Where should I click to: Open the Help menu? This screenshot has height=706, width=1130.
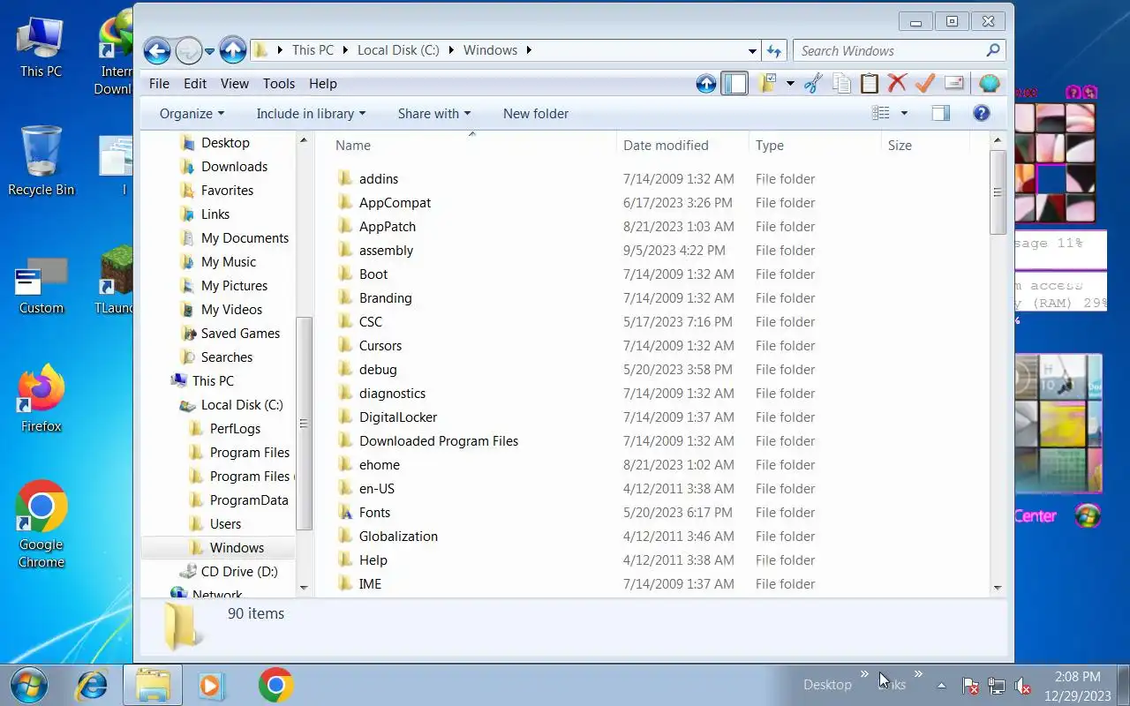pyautogui.click(x=323, y=84)
